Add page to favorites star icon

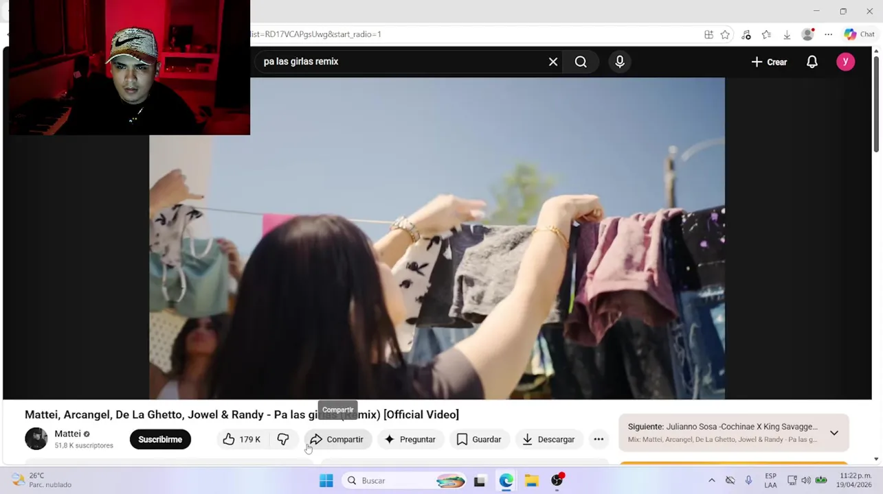725,34
